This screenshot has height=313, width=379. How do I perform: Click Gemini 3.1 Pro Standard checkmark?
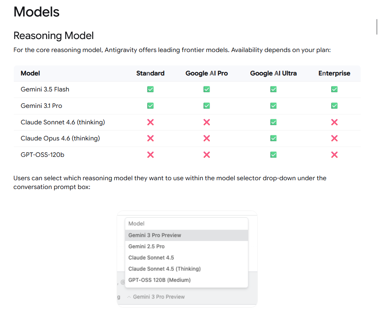150,106
